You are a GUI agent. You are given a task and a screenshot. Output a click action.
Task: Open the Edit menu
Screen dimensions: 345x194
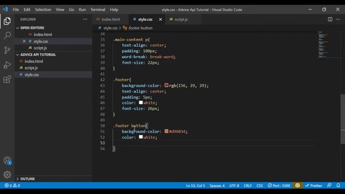click(27, 10)
